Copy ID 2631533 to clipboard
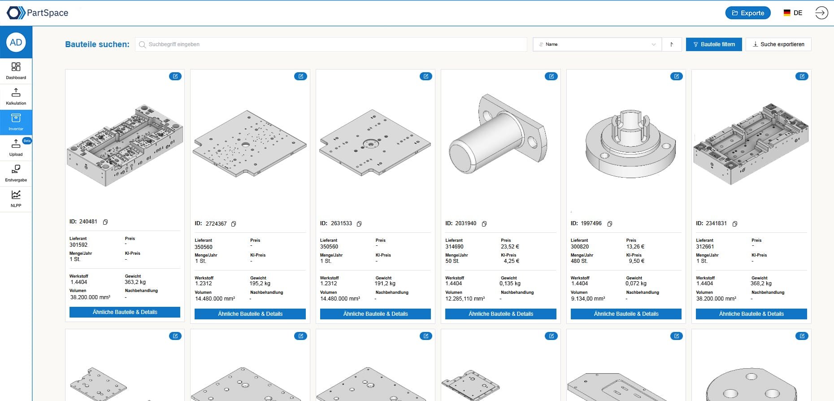This screenshot has height=401, width=834. 359,224
